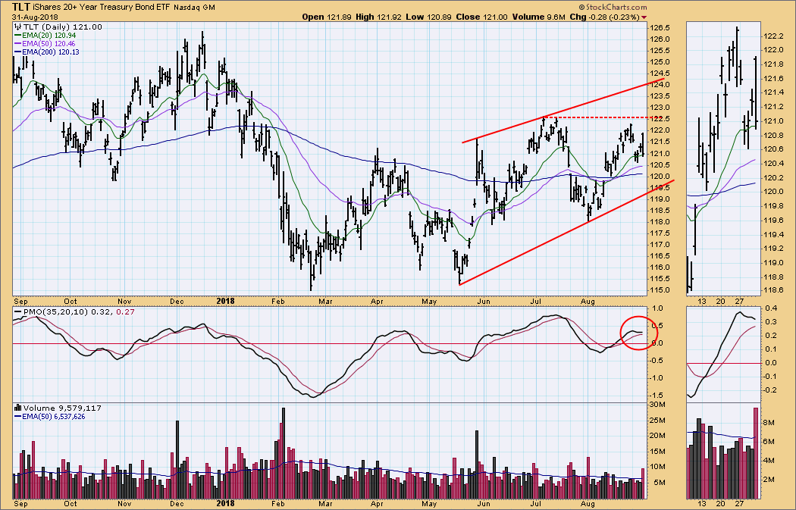Click the 121.8 label on zoomed price axis

772,64
